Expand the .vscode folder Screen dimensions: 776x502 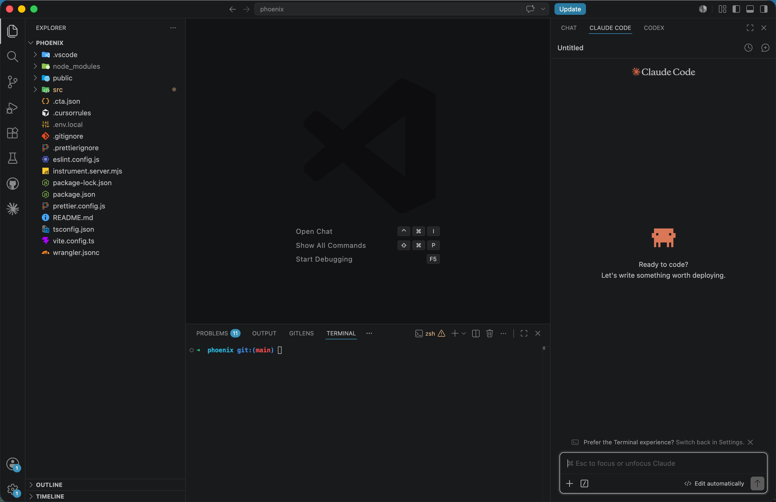point(35,55)
